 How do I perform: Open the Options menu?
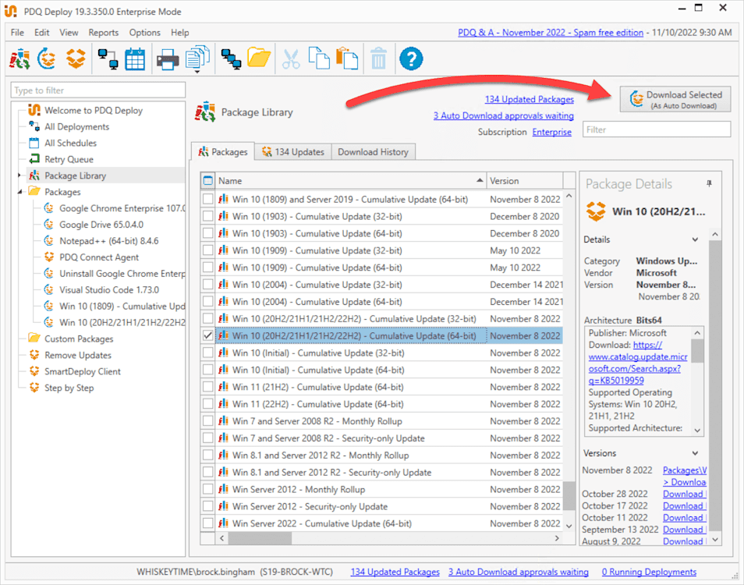(144, 33)
